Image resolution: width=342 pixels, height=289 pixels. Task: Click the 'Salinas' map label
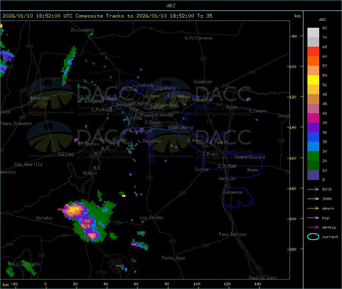[66, 154]
